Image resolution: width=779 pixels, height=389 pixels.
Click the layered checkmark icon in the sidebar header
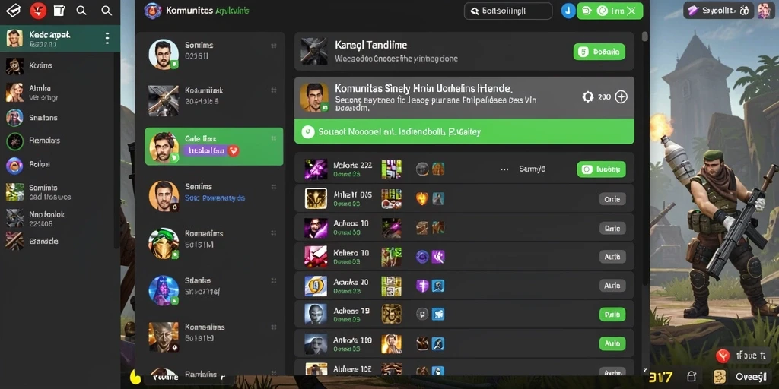click(13, 11)
